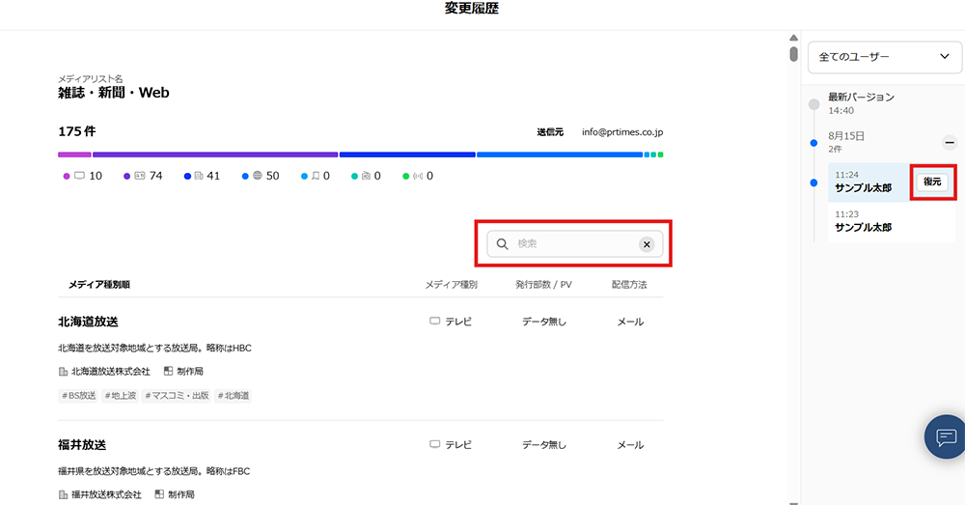Click the radio broadcast icon in the media counts row
This screenshot has height=505, width=965.
[x=418, y=176]
